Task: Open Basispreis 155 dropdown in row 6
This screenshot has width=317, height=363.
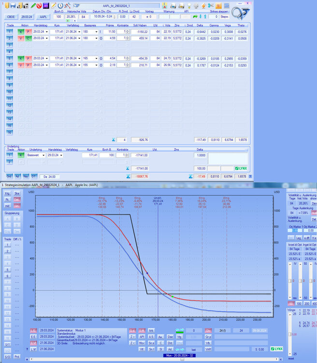Action: [97, 65]
